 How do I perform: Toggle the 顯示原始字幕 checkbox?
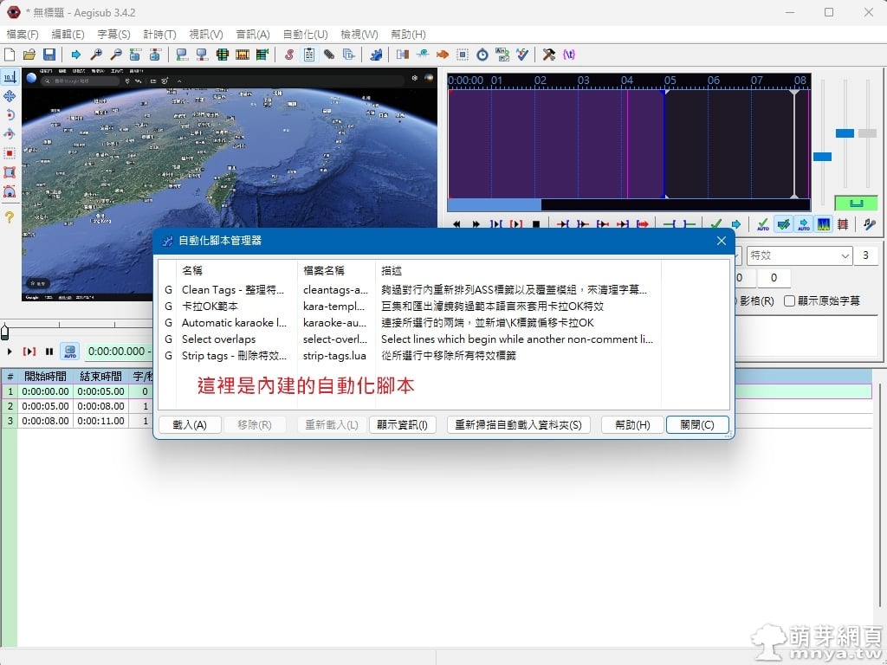pyautogui.click(x=789, y=301)
